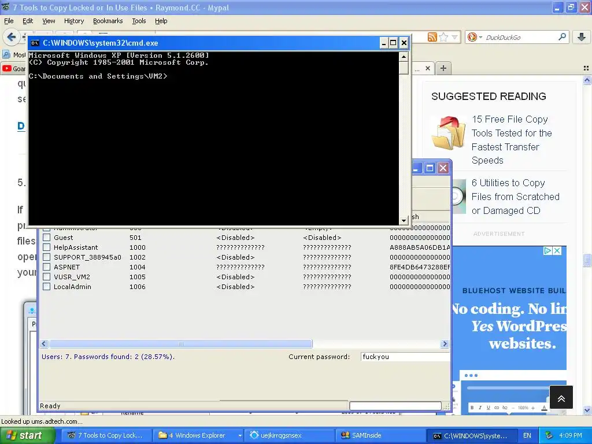
Task: Open the Bookmarks menu
Action: [108, 21]
